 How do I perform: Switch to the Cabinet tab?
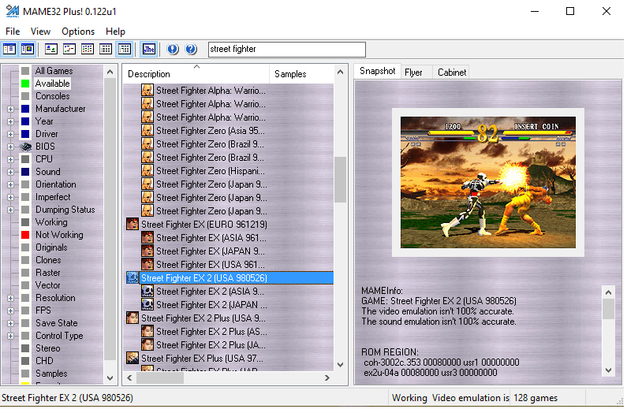tap(452, 73)
